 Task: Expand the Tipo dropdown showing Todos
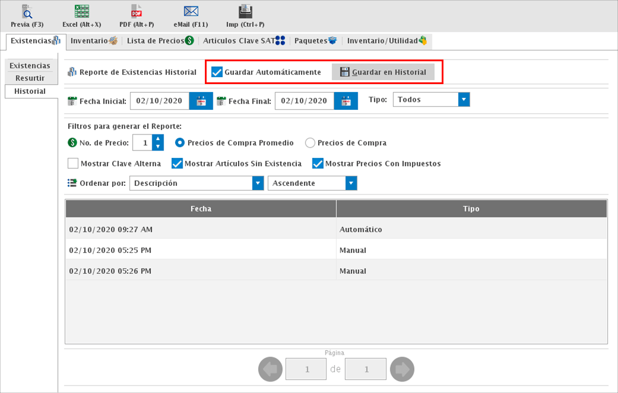[x=464, y=100]
